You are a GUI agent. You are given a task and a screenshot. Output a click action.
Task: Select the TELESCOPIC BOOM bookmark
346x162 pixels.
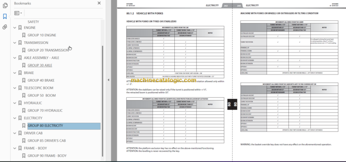point(39,88)
